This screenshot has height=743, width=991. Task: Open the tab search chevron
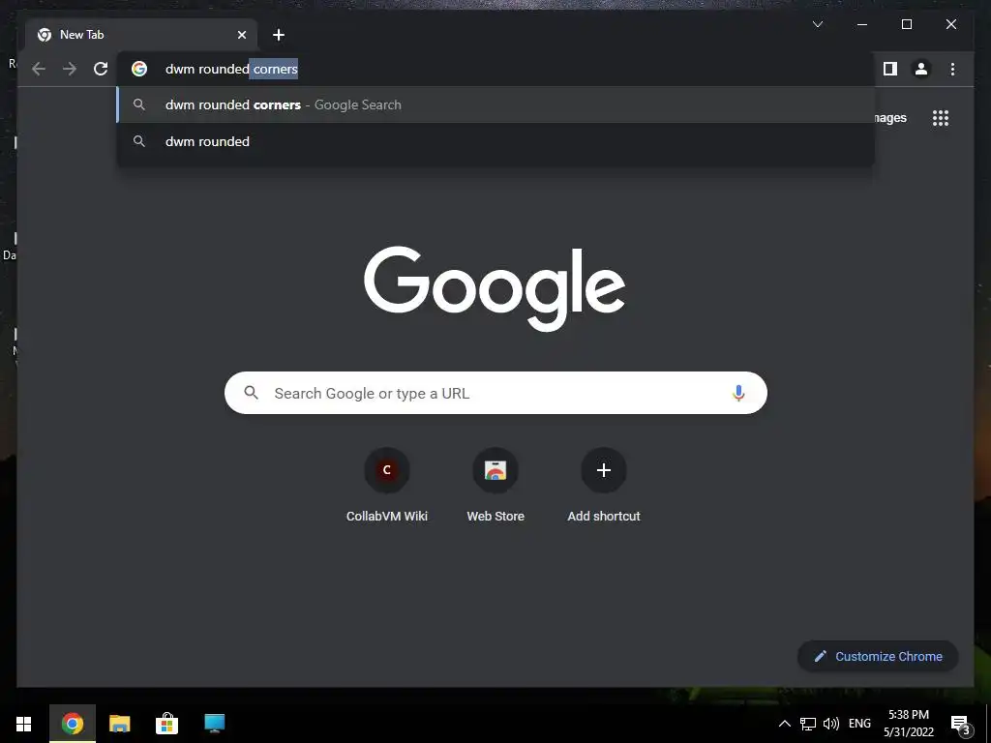click(x=817, y=24)
